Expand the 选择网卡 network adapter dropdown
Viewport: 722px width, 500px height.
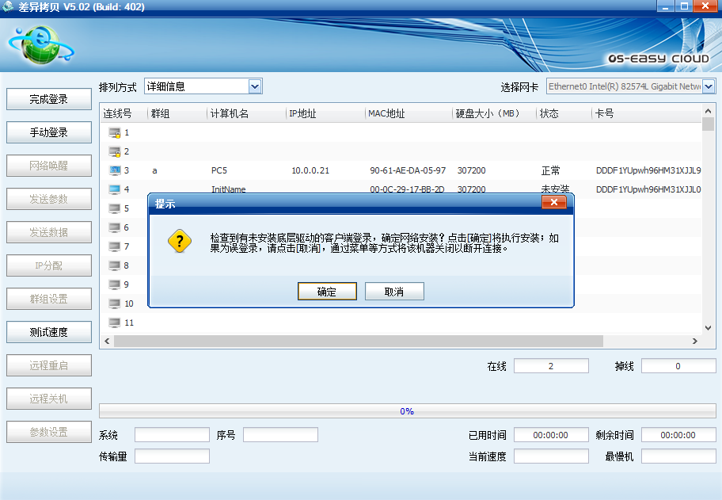pos(709,86)
